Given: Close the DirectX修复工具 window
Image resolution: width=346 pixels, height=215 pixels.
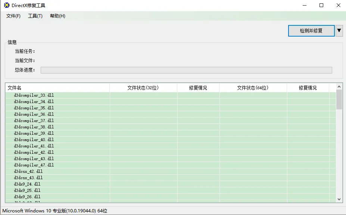Looking at the screenshot, I should click(x=338, y=5).
